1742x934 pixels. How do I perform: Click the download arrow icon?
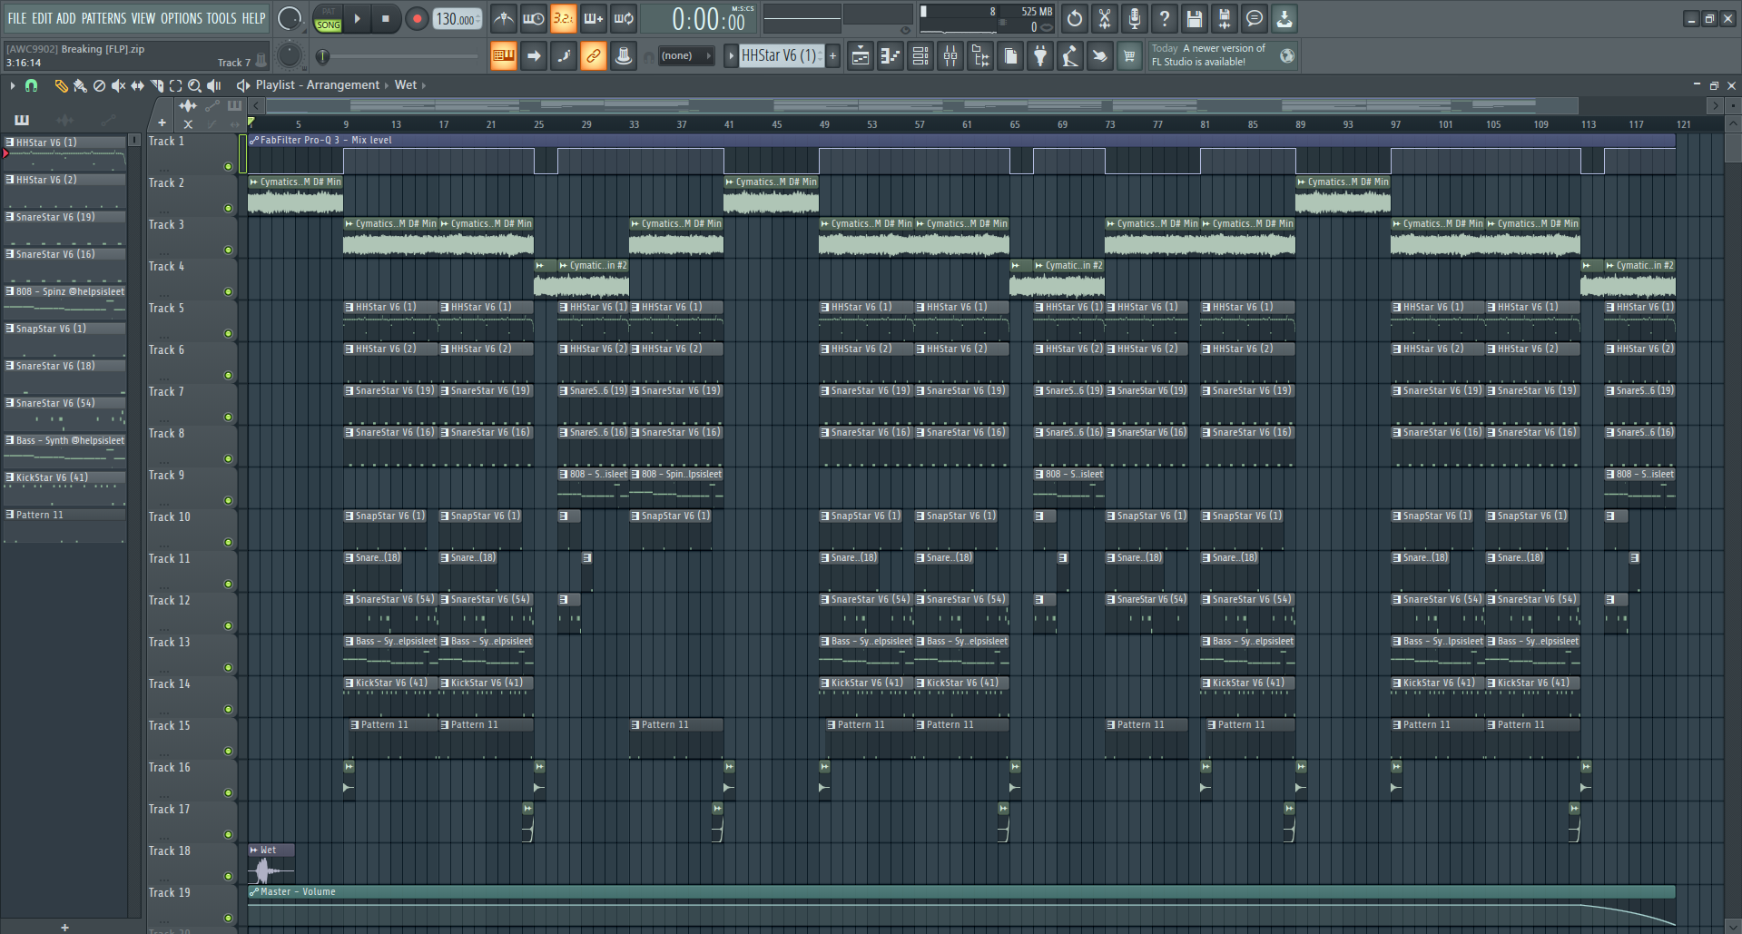click(x=1284, y=18)
